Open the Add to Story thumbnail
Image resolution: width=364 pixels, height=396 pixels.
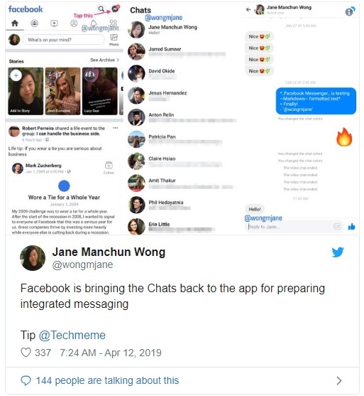click(26, 91)
